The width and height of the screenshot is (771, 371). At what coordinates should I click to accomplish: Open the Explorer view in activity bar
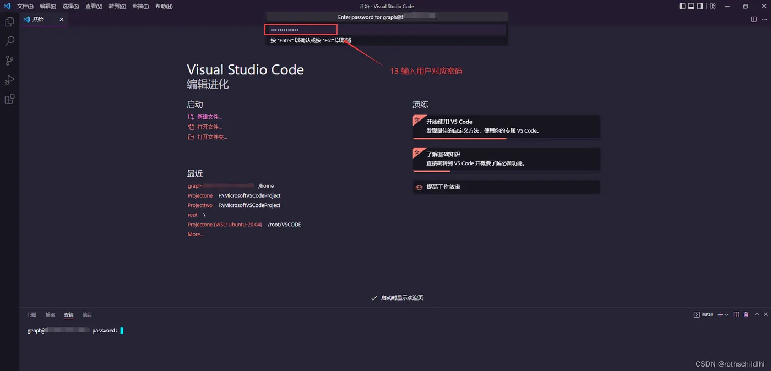point(9,22)
